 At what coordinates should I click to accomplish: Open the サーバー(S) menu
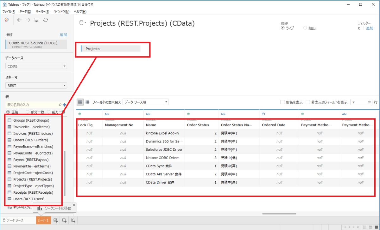[42, 12]
